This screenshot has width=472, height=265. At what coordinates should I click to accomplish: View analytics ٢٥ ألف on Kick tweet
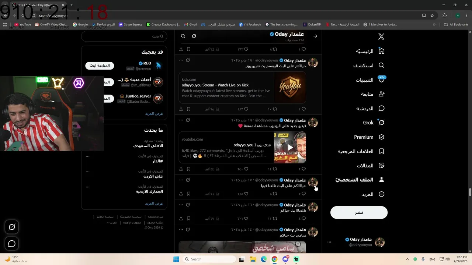point(212,109)
